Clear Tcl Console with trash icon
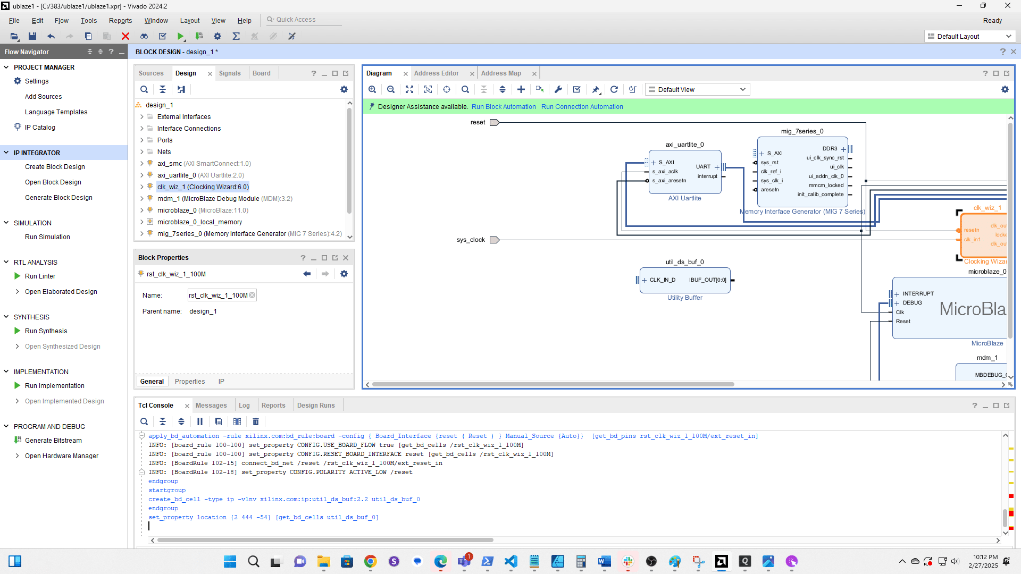The width and height of the screenshot is (1021, 574). 256,421
